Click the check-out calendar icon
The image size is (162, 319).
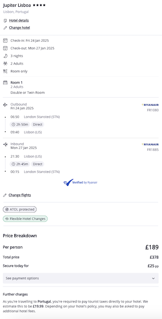pyautogui.click(x=5, y=48)
